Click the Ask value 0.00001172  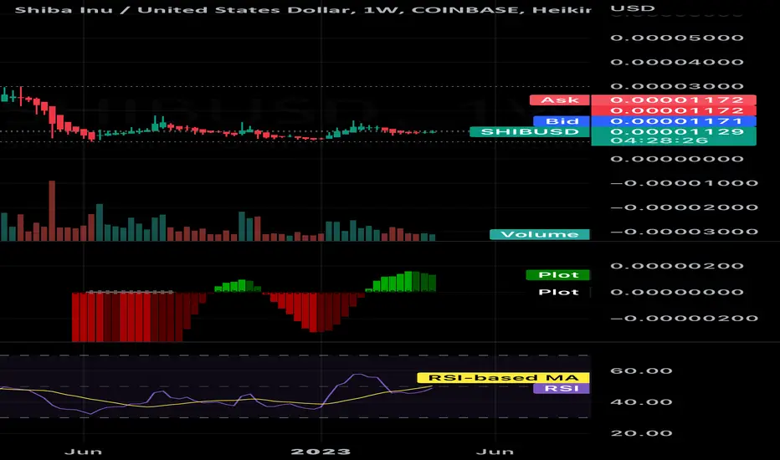pyautogui.click(x=674, y=100)
